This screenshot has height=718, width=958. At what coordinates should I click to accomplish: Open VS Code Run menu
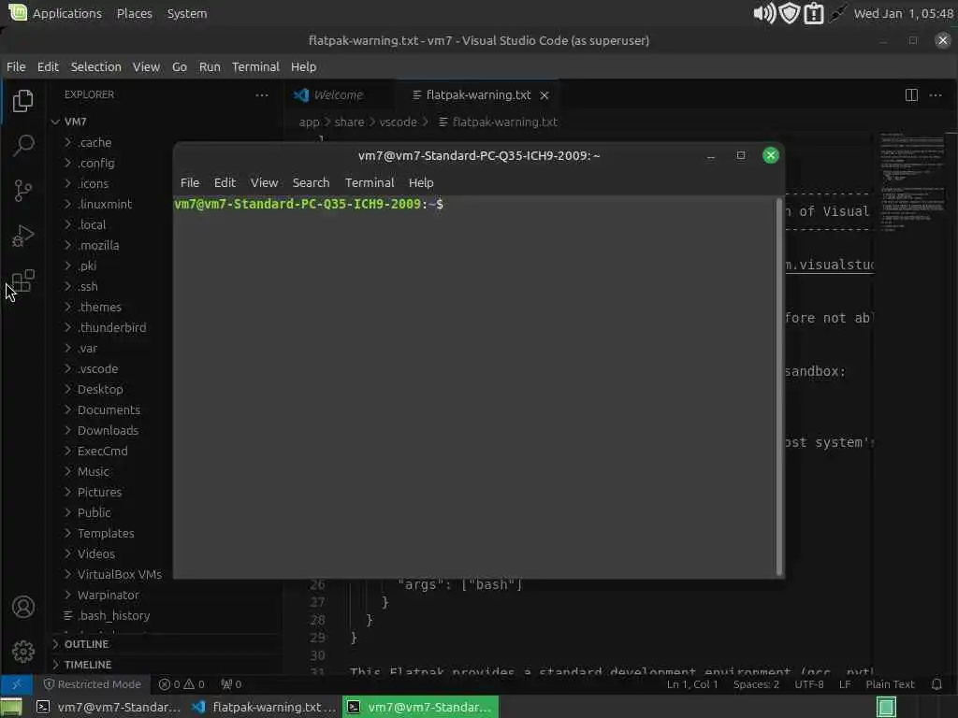210,66
